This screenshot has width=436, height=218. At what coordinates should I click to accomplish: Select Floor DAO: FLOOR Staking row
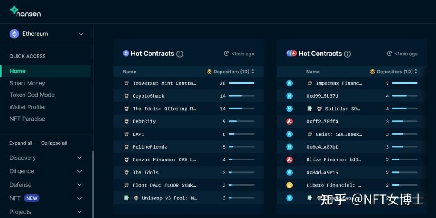189,185
